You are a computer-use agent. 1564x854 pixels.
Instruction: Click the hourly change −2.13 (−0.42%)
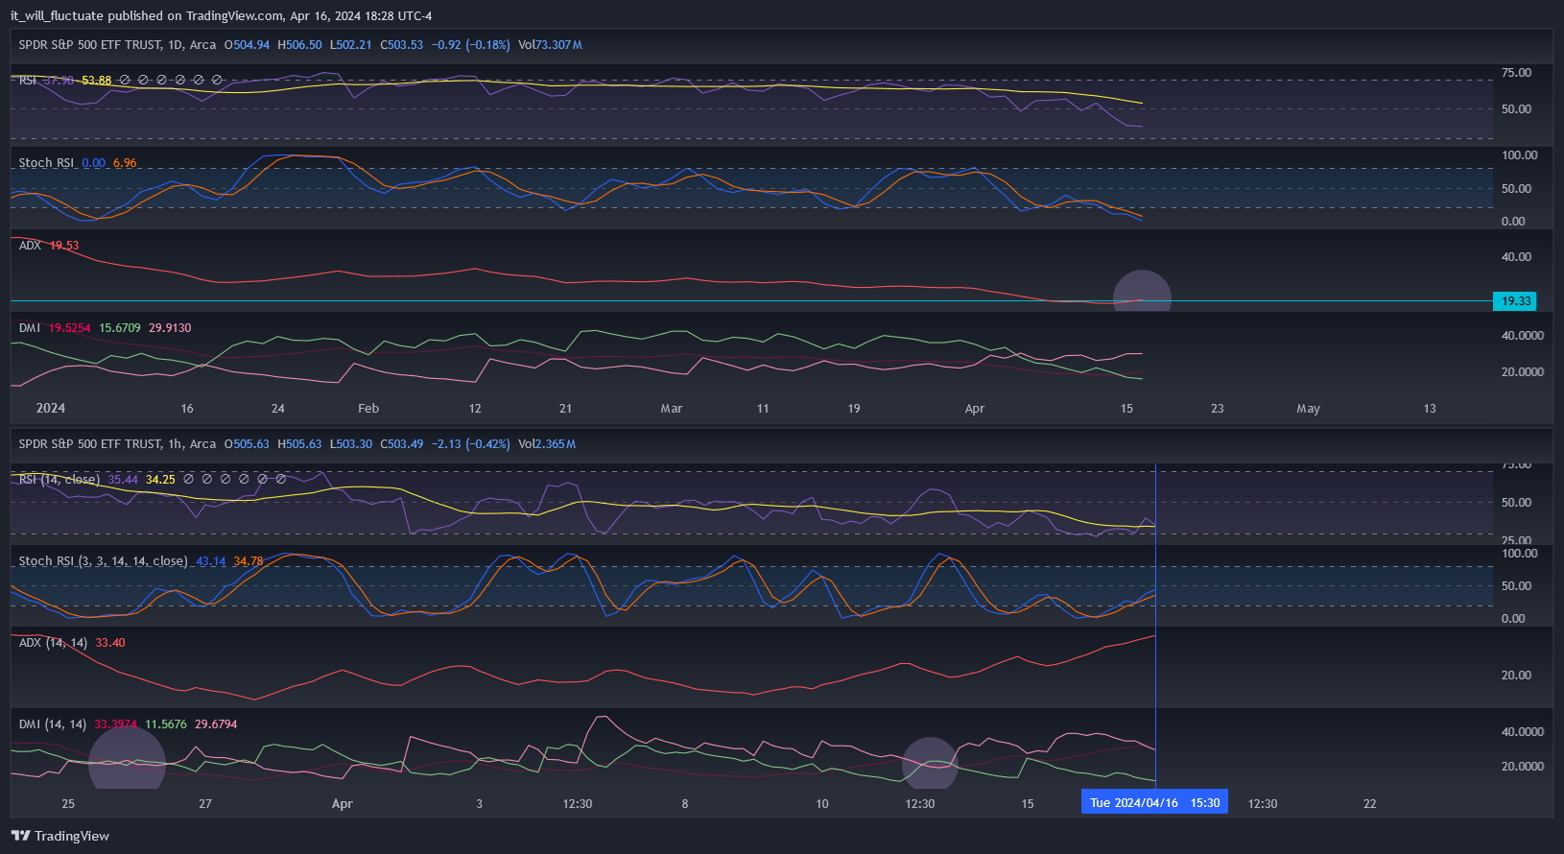470,444
